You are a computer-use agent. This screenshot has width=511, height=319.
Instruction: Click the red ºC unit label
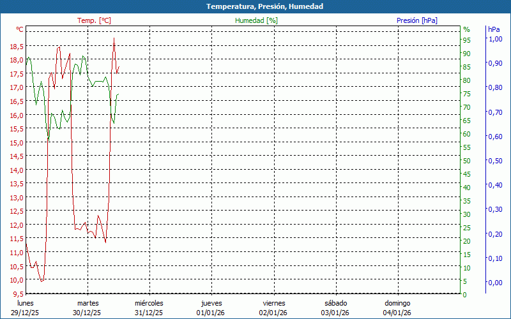point(20,29)
